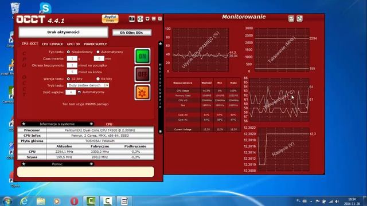Click the dot at Monitorowanie strip bottom
The height and width of the screenshot is (206, 367).
coord(161,132)
